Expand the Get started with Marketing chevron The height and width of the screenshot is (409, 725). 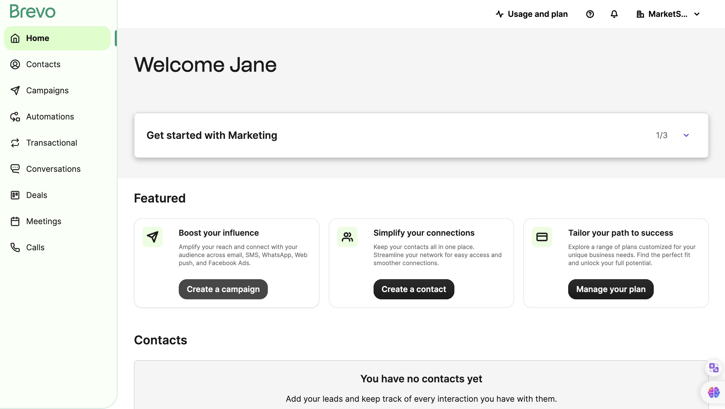pos(686,135)
